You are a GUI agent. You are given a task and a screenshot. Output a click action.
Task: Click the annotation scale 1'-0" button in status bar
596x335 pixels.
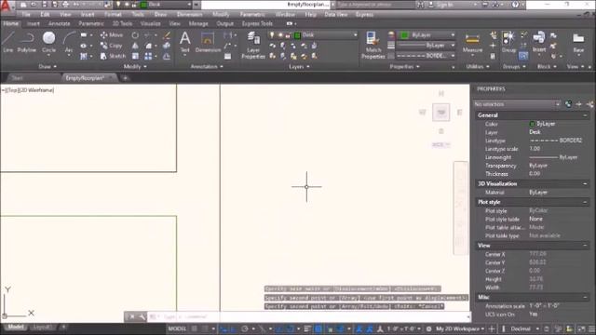403,328
